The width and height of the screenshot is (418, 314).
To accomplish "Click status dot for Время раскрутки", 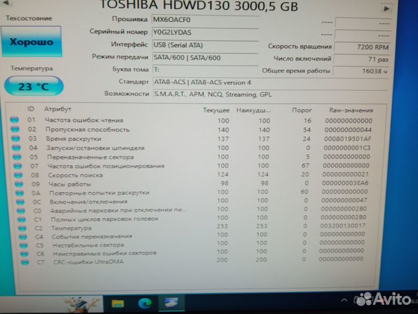I will (16, 138).
